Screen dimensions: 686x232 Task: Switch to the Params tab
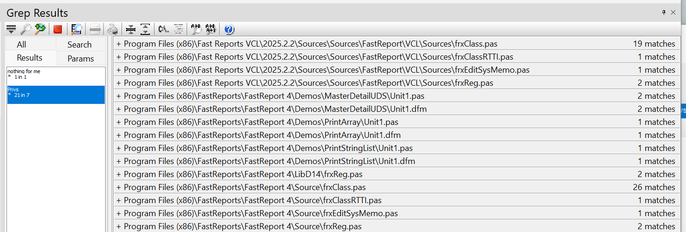click(x=81, y=59)
